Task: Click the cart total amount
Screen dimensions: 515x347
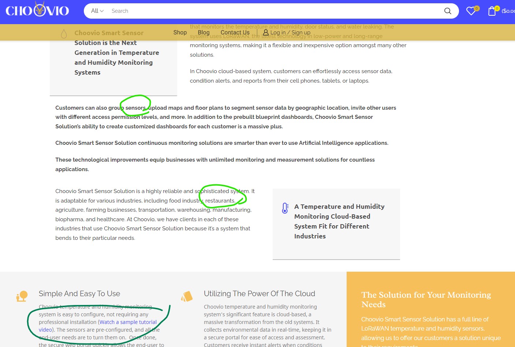Action: click(x=508, y=11)
